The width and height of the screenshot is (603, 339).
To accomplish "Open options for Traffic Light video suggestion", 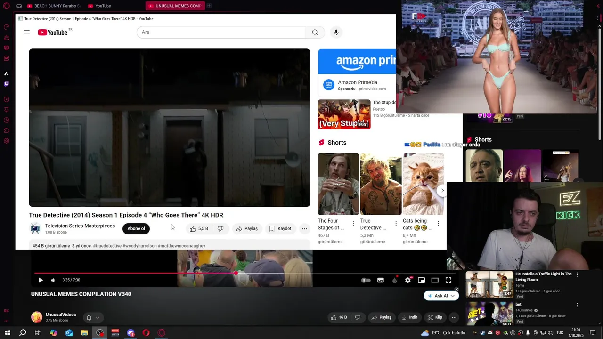I will [x=577, y=274].
